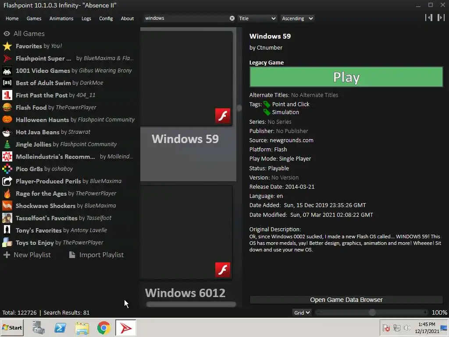Image resolution: width=449 pixels, height=337 pixels.
Task: Open the Config tab
Action: [106, 18]
